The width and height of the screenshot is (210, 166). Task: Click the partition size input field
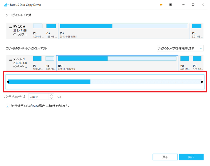(x=38, y=97)
